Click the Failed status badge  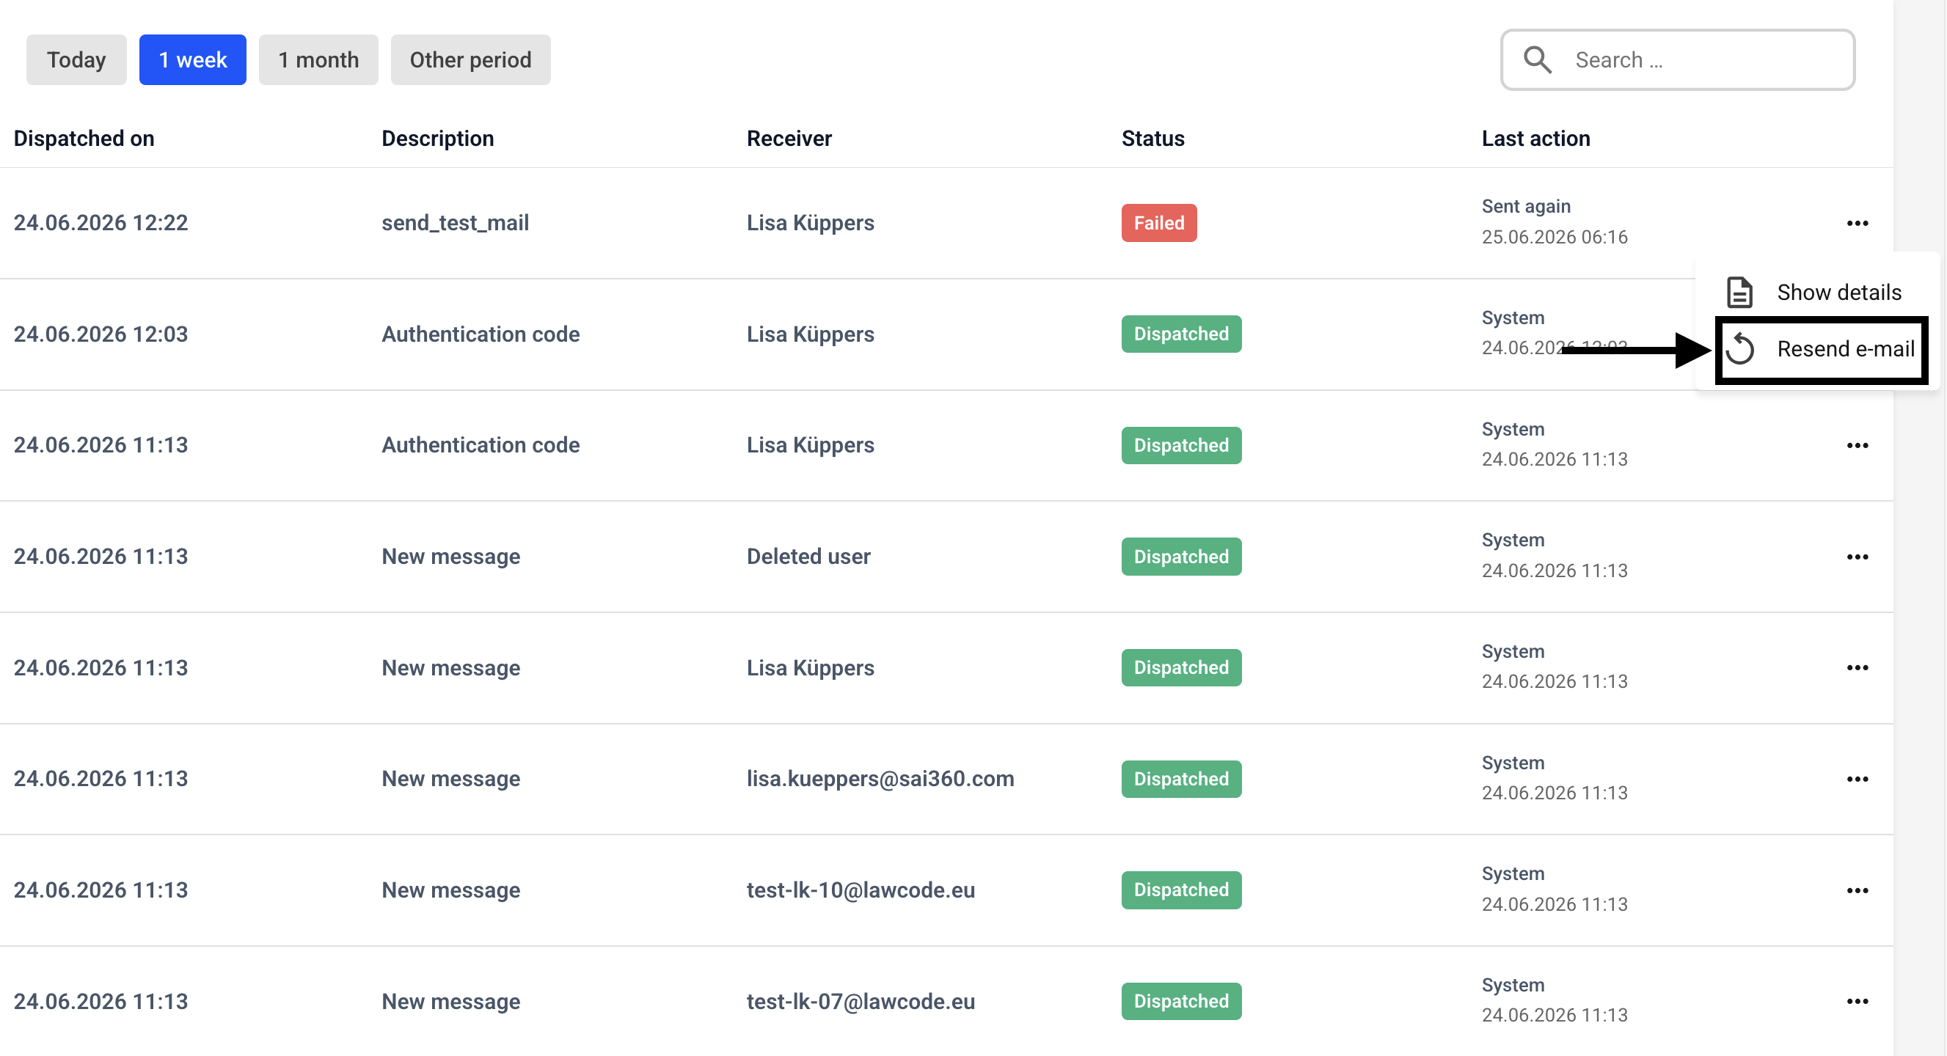click(x=1158, y=223)
